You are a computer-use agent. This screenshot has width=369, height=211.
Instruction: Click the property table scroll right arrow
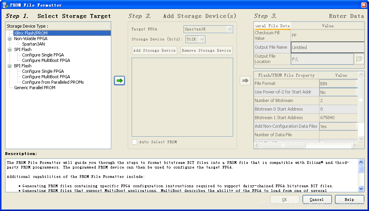tap(354, 146)
